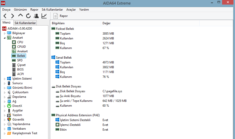
Task: Switch to the Sık Kullanılanlar tab
Action: pos(25,23)
